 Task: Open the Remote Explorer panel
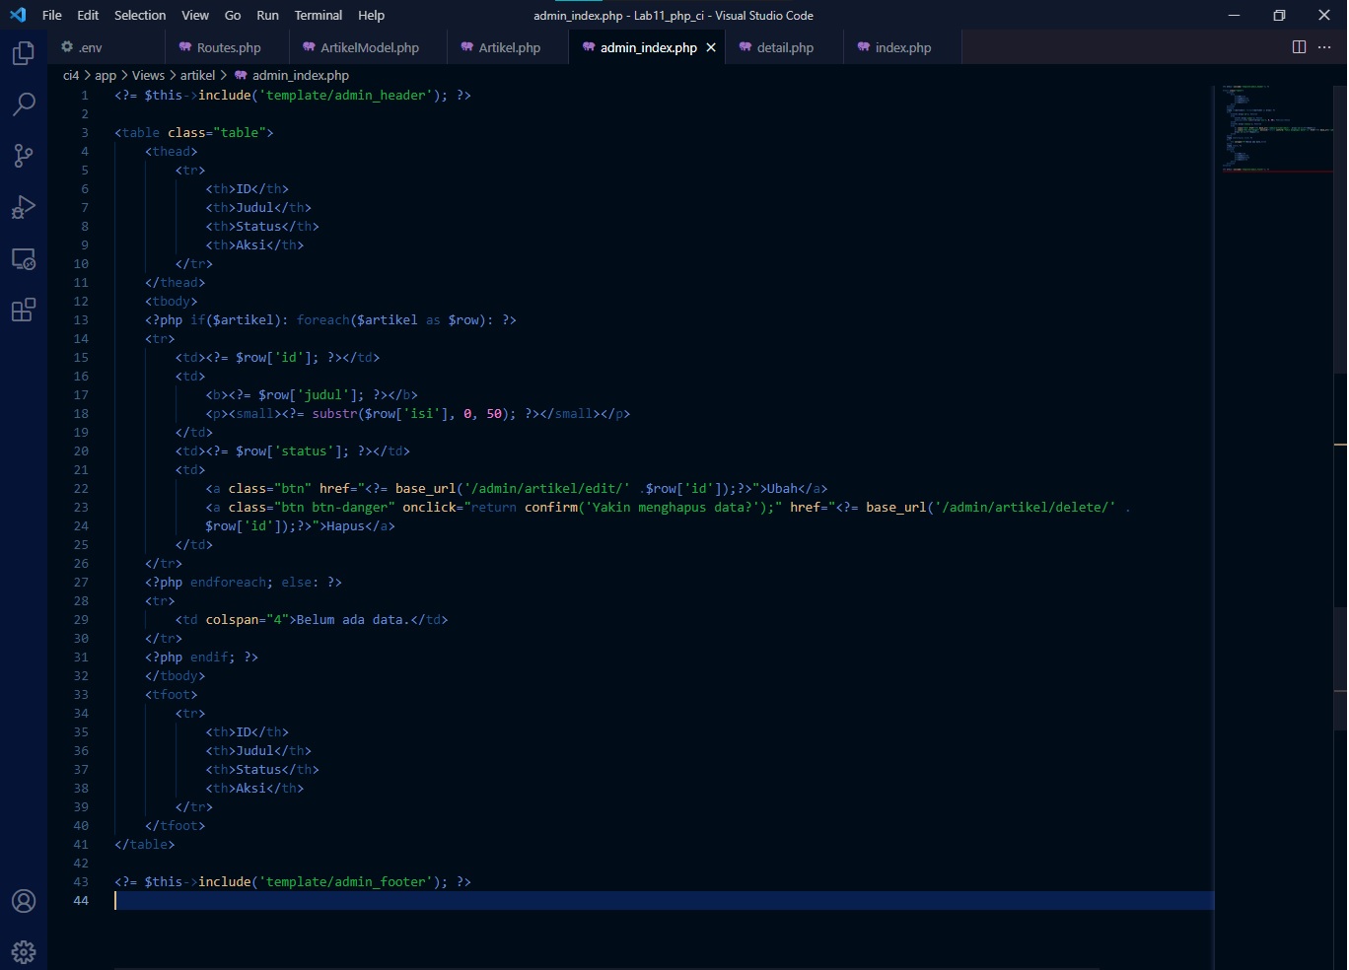click(x=23, y=259)
